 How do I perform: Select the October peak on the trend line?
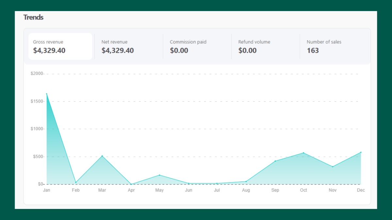[303, 153]
